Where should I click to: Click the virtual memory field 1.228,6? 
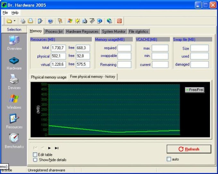(x=58, y=64)
